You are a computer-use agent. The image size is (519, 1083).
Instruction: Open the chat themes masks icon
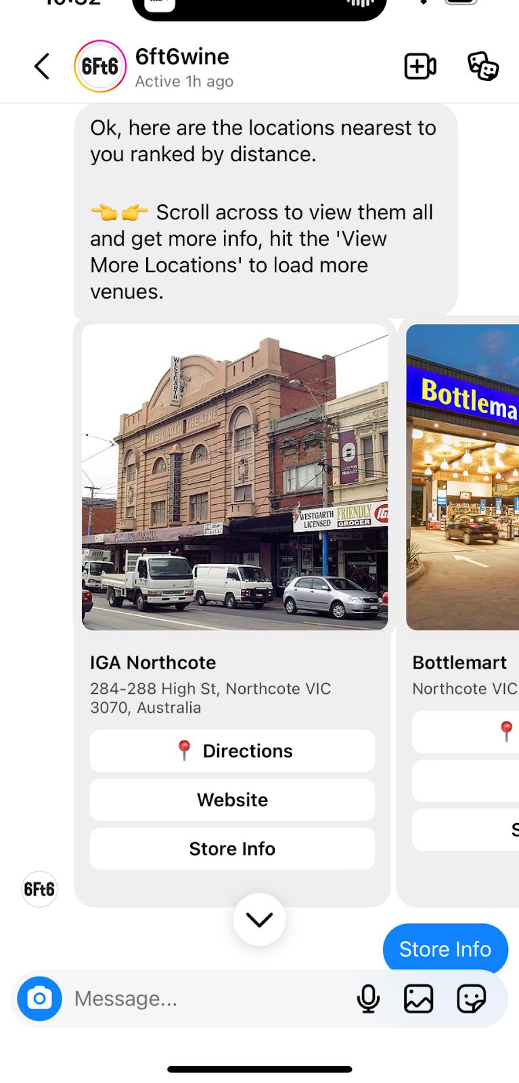483,66
